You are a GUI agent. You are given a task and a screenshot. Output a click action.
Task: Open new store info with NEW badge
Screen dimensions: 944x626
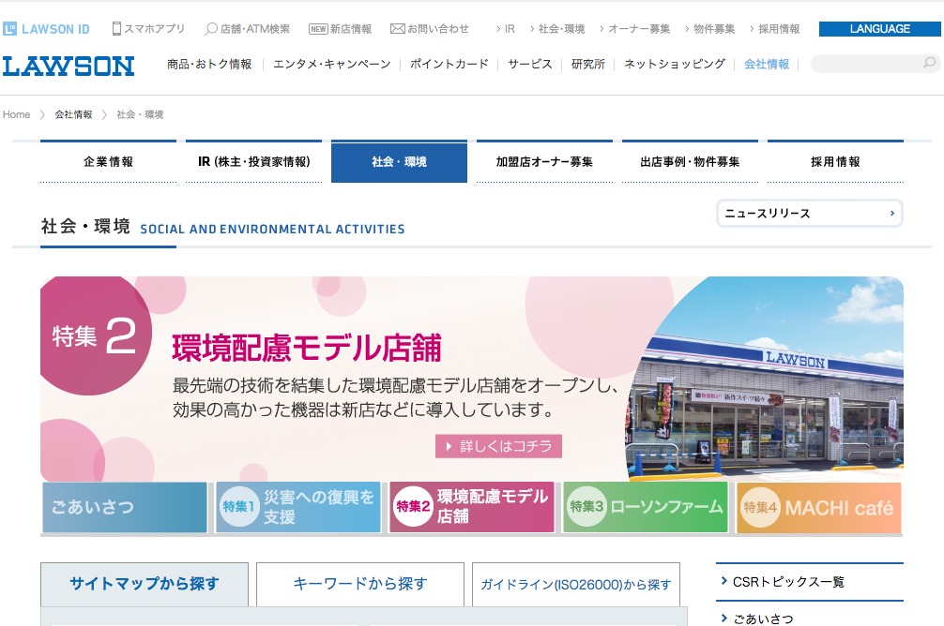pos(318,29)
